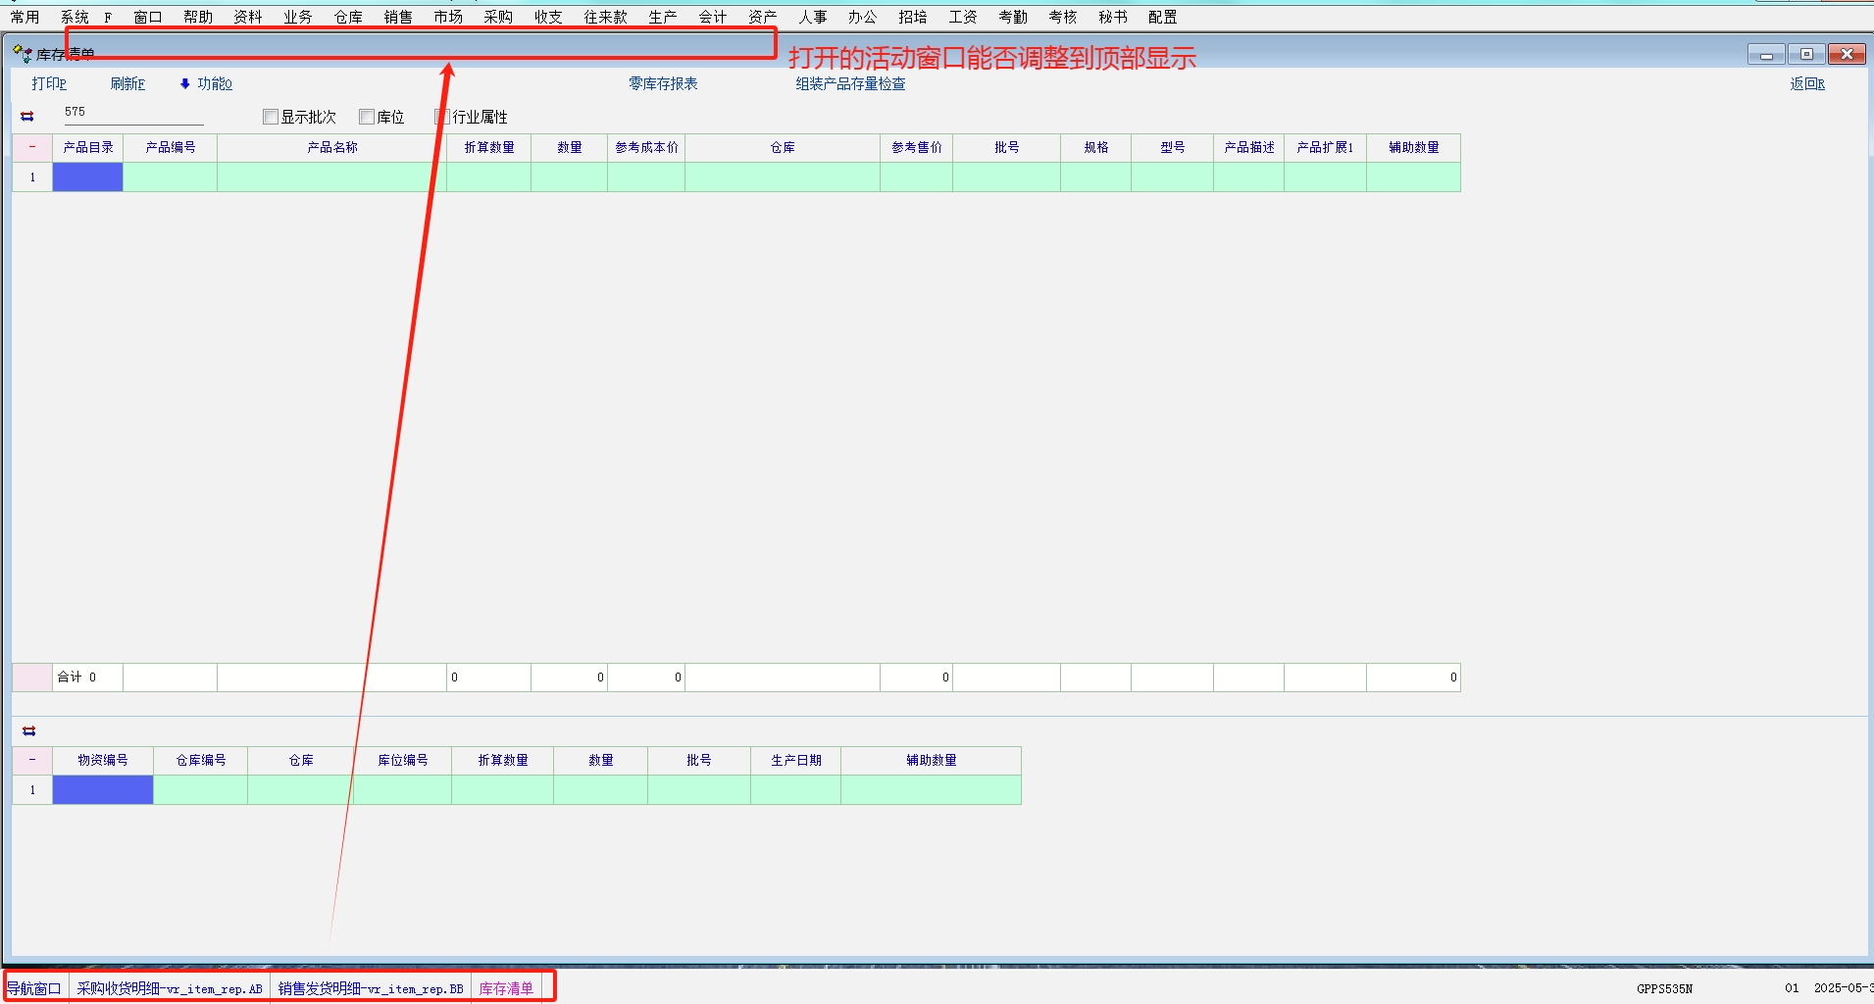
Task: Restore the 库存清单 child window size
Action: (x=1806, y=54)
